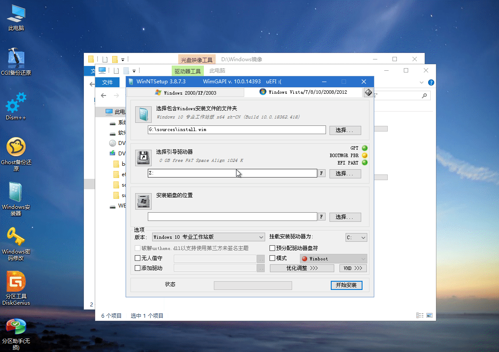The image size is (499, 352).
Task: Switch to details view icon in Explorer status bar
Action: [x=420, y=316]
